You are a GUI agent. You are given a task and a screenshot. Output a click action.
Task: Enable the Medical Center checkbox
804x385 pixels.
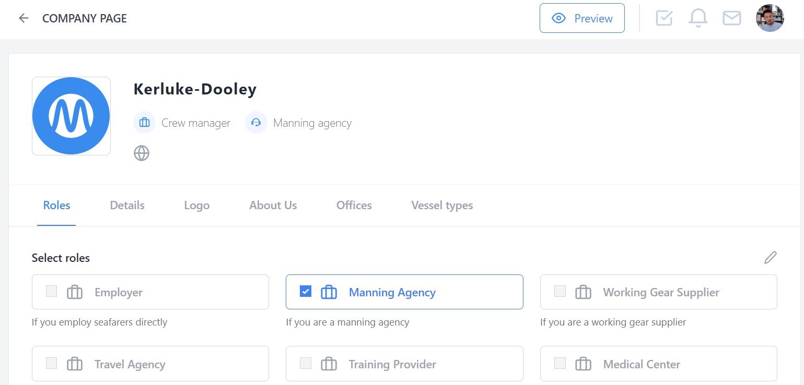[x=560, y=363]
